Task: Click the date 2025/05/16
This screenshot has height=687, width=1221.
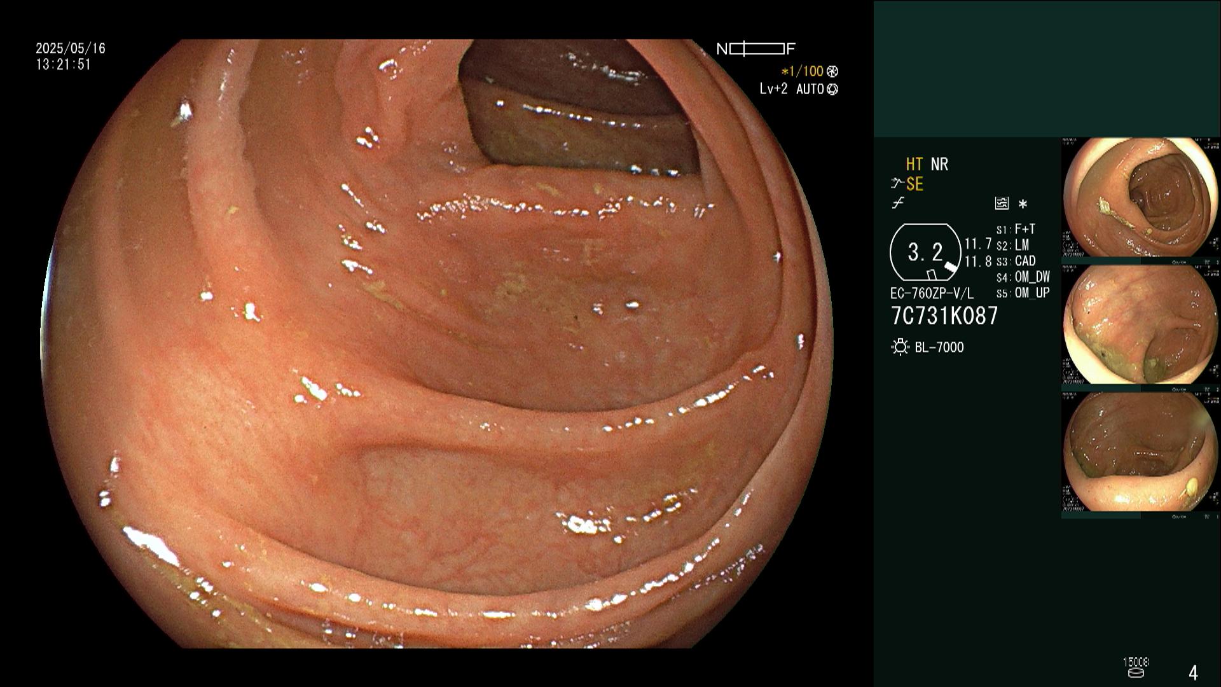Action: click(x=71, y=48)
